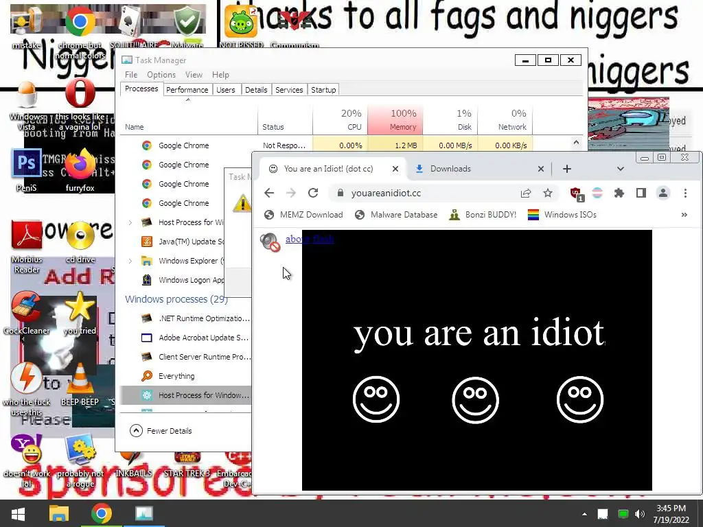Viewport: 703px width, 527px height.
Task: Open the uBlock Origin extension icon
Action: pos(576,194)
